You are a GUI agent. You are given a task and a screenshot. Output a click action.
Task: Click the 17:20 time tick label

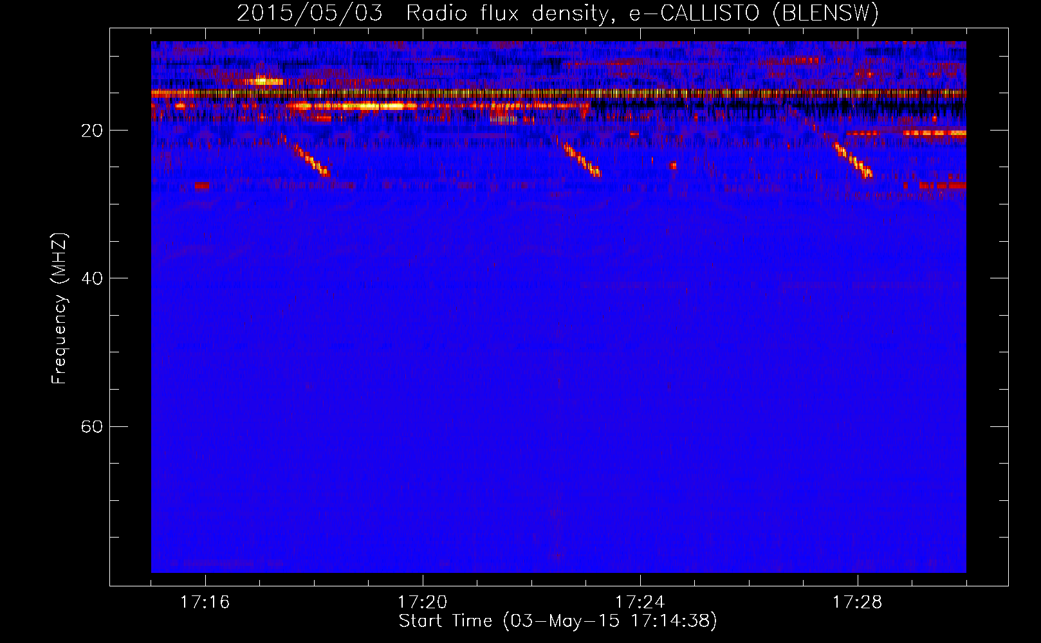coord(422,602)
